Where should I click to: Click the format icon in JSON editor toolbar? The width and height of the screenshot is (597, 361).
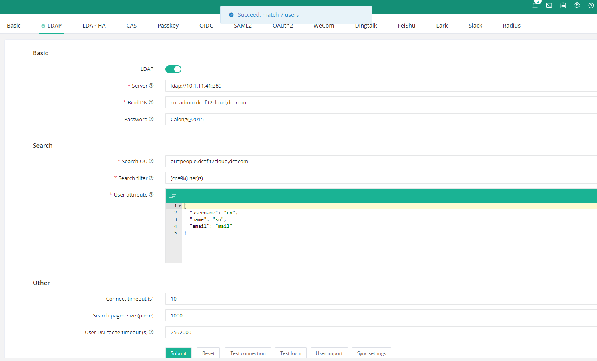click(x=173, y=195)
